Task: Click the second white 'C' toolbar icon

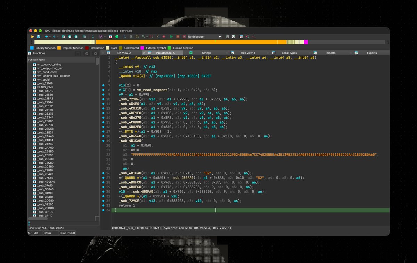Action: (234, 36)
